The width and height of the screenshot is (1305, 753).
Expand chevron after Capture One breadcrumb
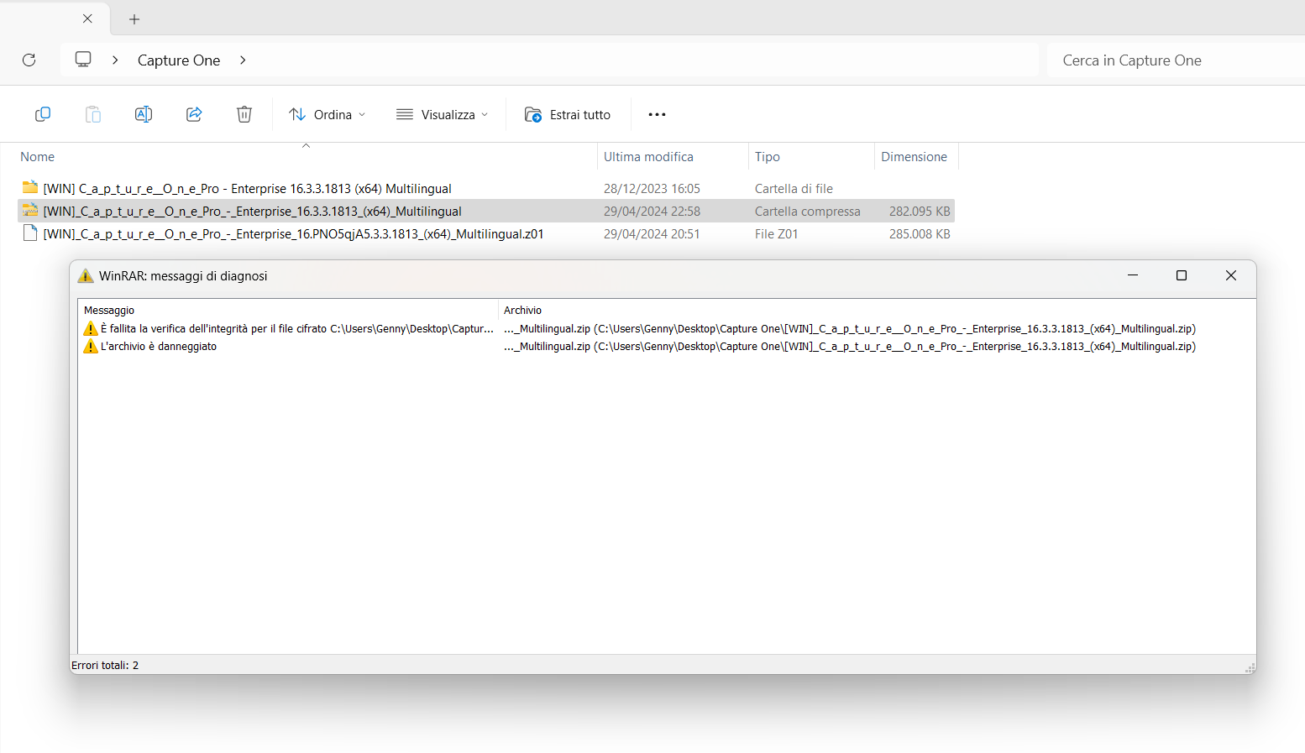tap(243, 60)
